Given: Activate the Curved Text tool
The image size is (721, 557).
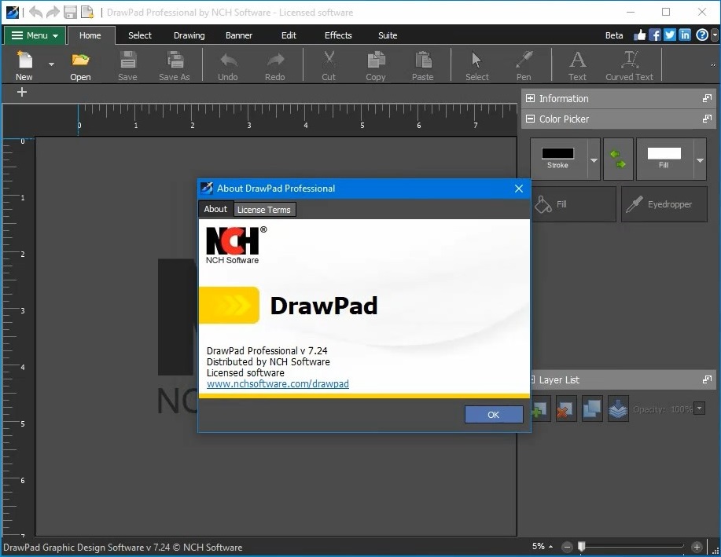Looking at the screenshot, I should 630,65.
